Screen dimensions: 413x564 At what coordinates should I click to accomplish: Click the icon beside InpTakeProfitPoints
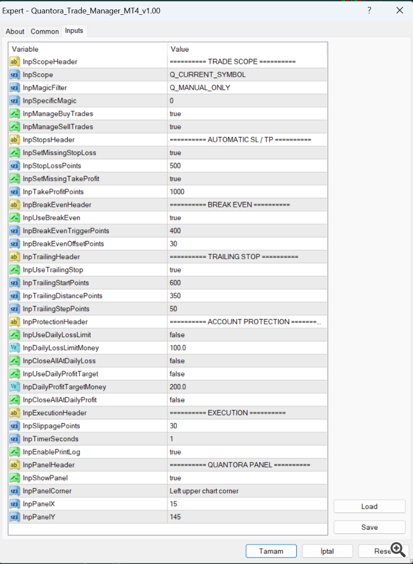14,191
